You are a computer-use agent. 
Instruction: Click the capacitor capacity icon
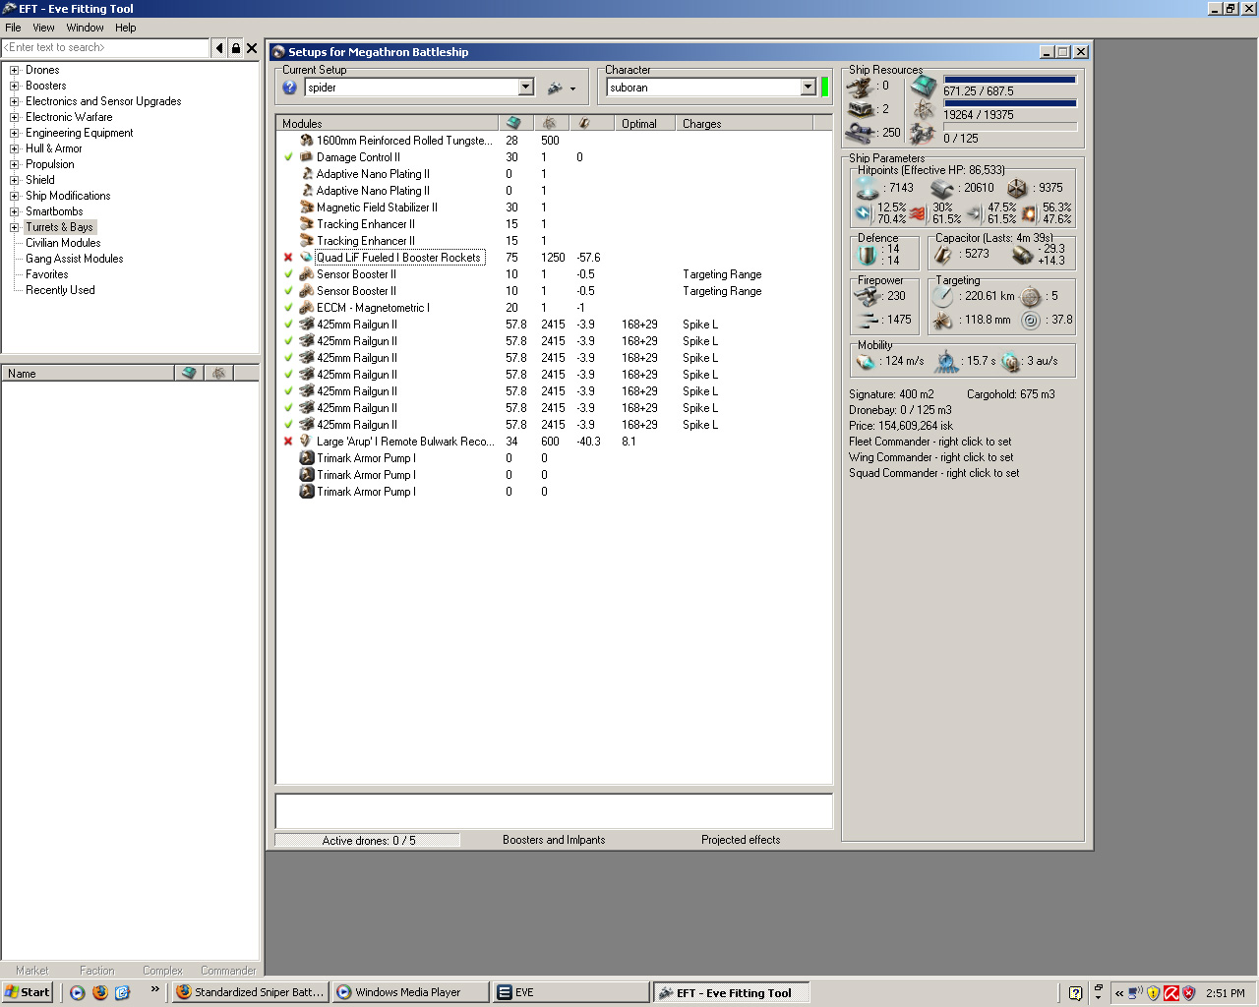[943, 255]
